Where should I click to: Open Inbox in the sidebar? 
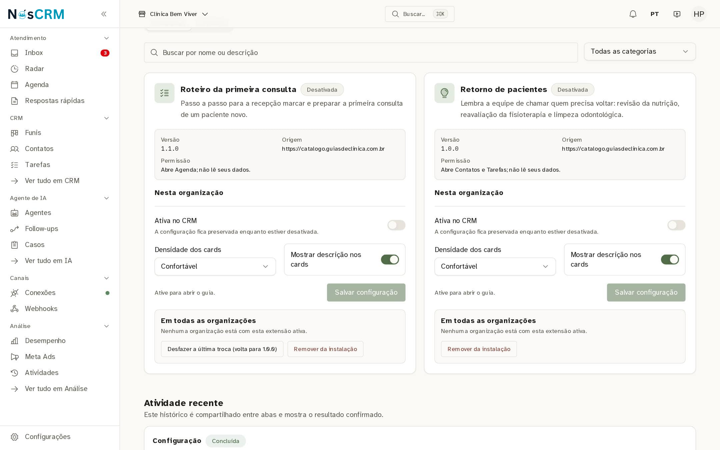[60, 53]
